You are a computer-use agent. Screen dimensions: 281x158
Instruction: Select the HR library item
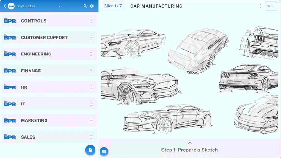click(x=49, y=87)
